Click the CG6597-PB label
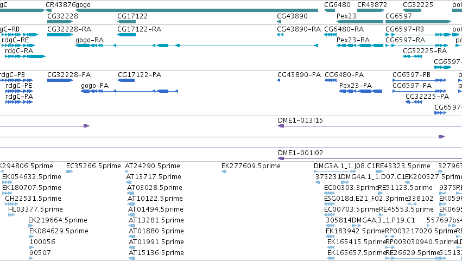The image size is (462, 261). pyautogui.click(x=412, y=74)
